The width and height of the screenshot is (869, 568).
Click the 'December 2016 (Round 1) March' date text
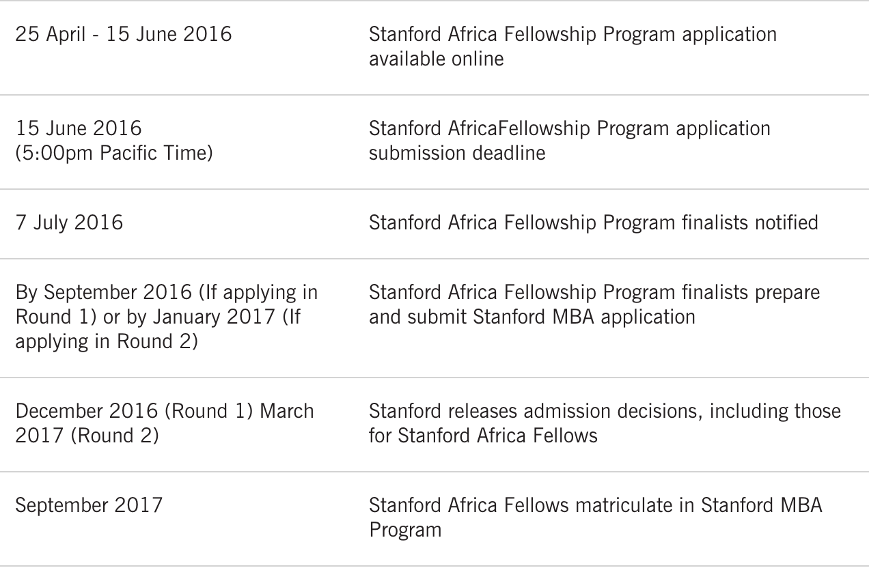[165, 411]
